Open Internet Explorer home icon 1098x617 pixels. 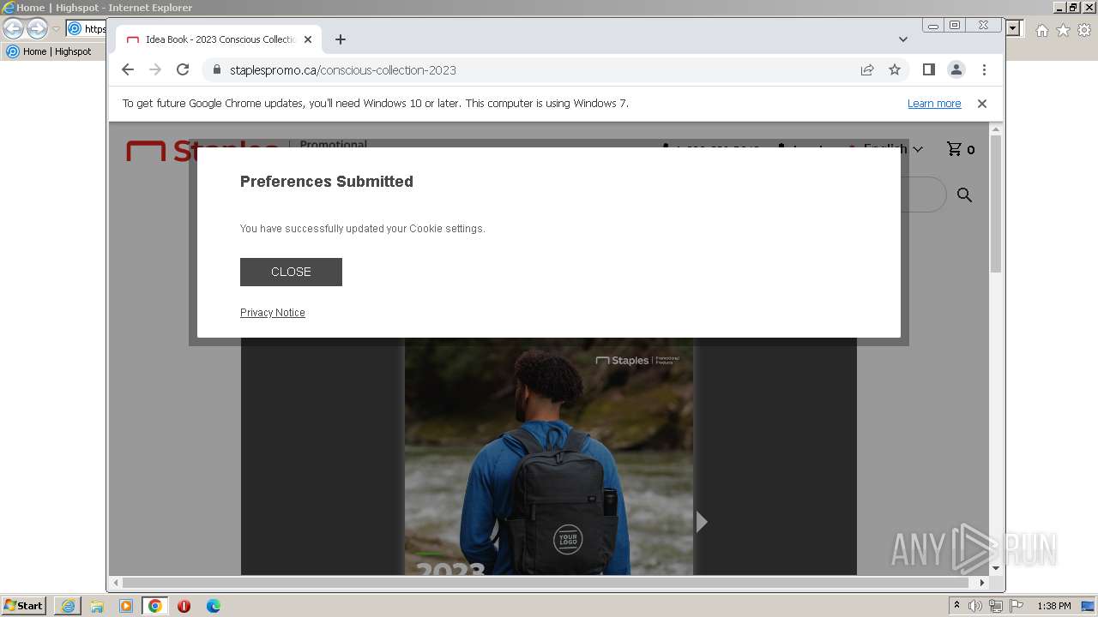coord(1042,30)
